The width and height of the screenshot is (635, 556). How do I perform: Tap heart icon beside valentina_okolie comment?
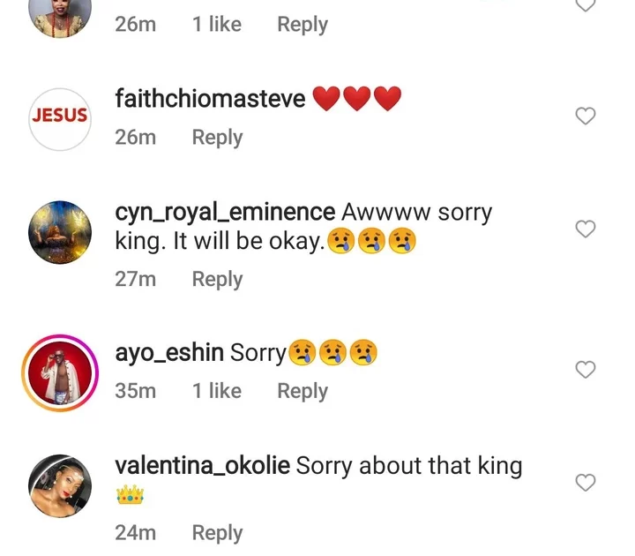[586, 483]
